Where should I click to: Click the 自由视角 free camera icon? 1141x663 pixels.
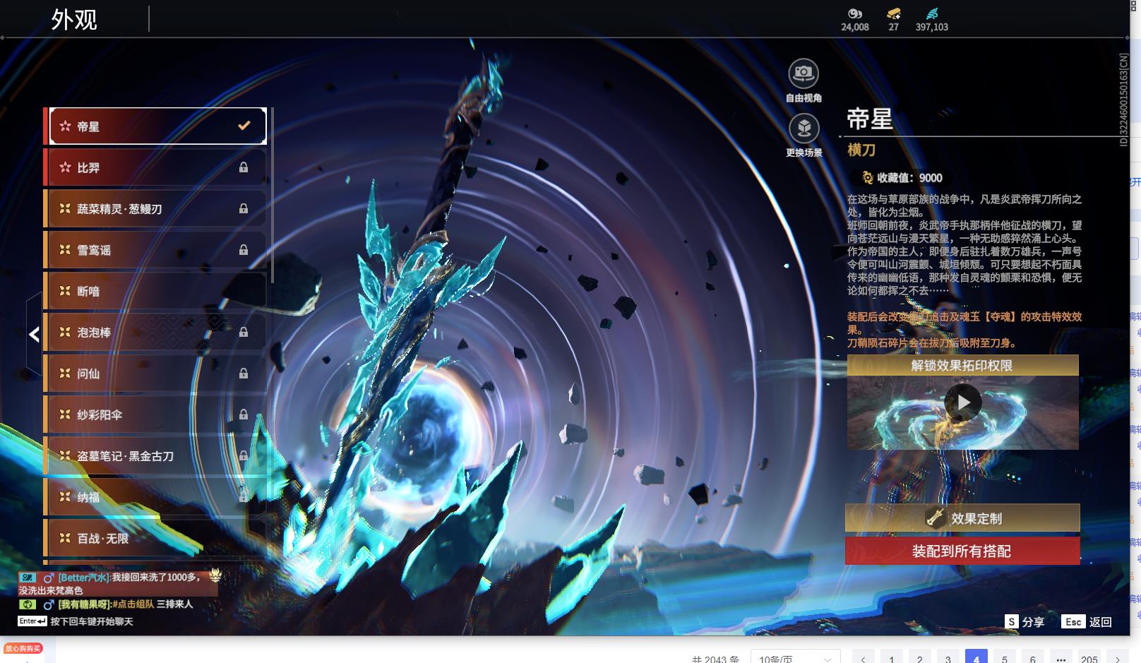click(804, 73)
